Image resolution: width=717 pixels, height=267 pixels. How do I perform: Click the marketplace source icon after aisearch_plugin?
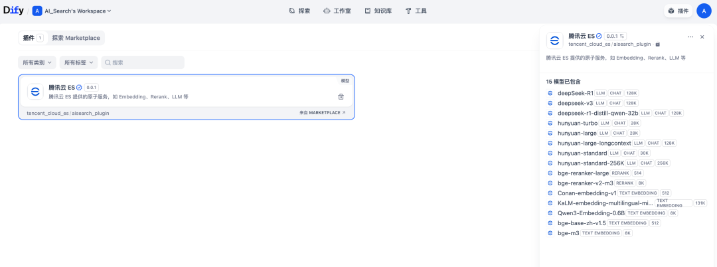pos(657,44)
